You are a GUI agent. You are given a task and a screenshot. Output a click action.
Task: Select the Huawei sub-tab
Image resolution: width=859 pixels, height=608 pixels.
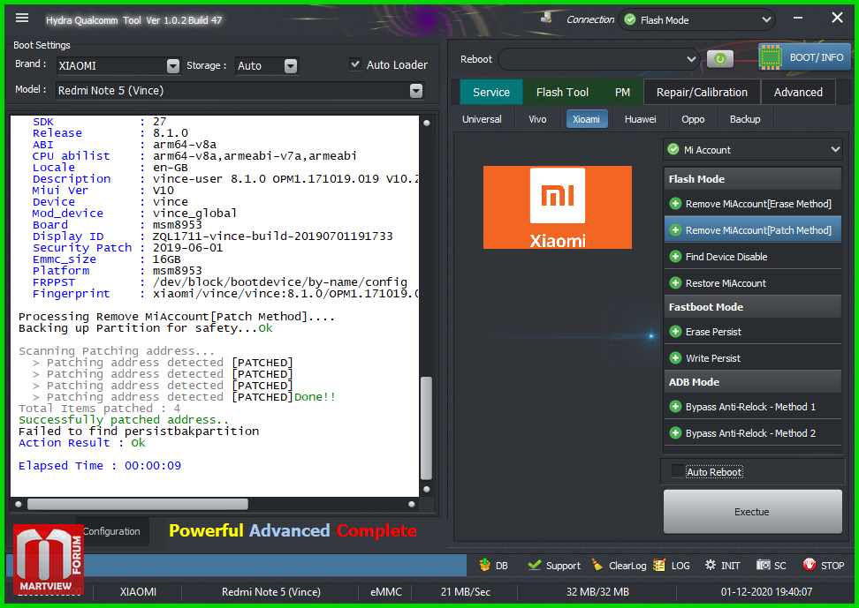coord(640,119)
